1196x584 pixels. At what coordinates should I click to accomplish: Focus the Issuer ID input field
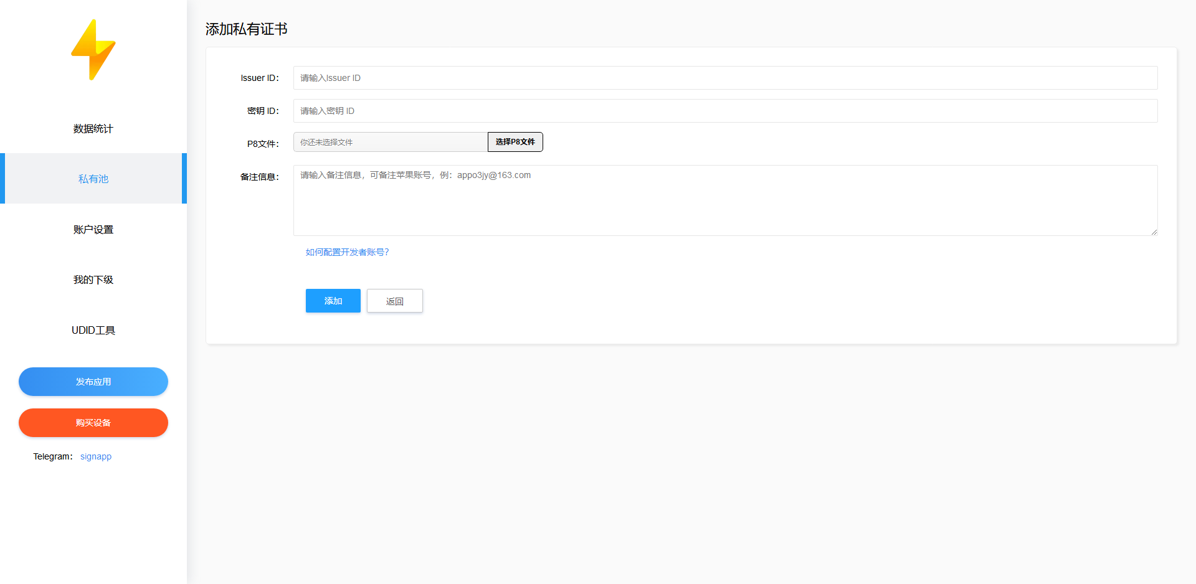pyautogui.click(x=726, y=78)
